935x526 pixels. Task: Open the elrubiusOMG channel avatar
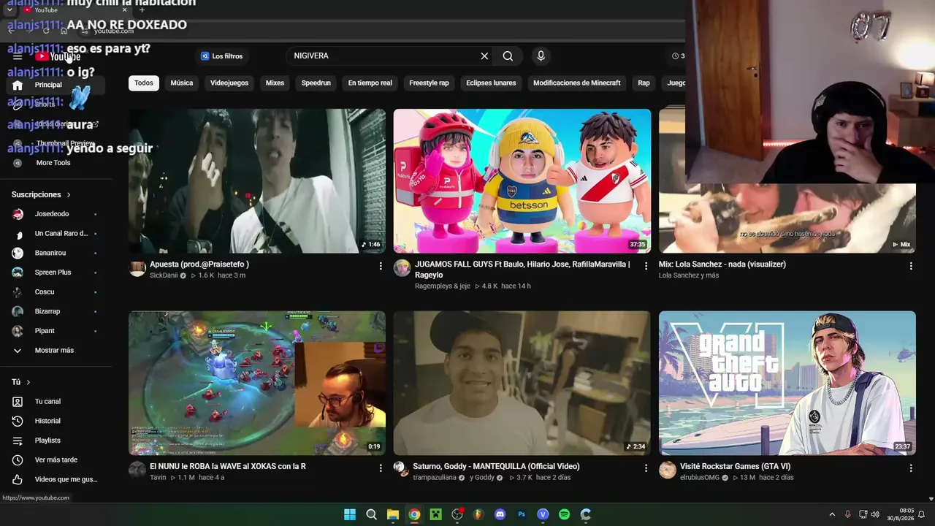(x=668, y=470)
